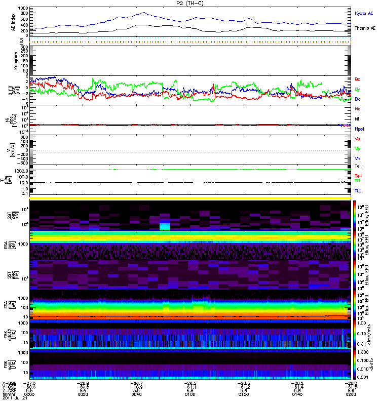Click the 300 tick on Keogram axis

pos(24,47)
